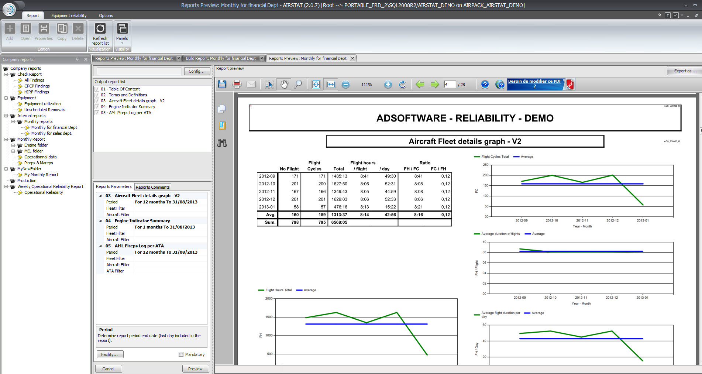Fit page width icon in toolbar
The image size is (702, 374).
pyautogui.click(x=331, y=85)
